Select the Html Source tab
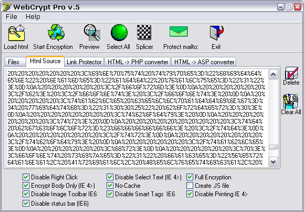Viewport: 305px width, 212px height. point(45,61)
